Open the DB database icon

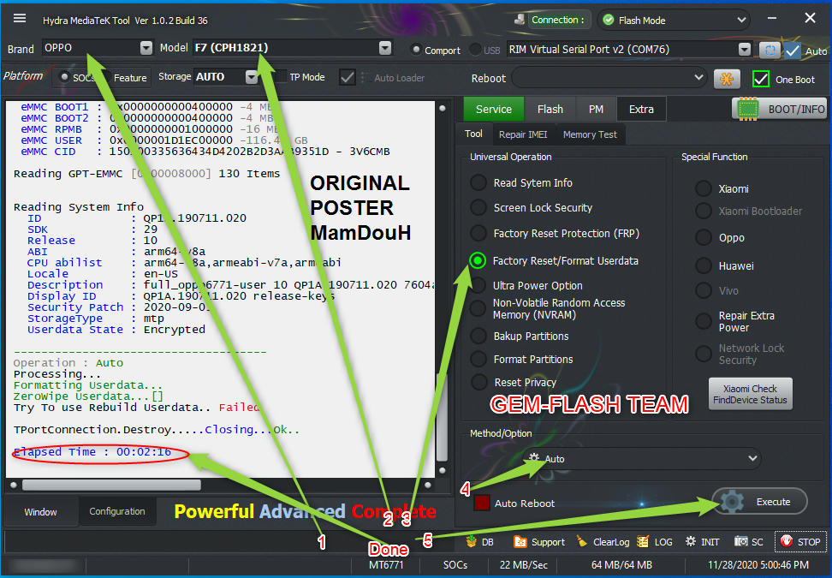click(x=479, y=541)
